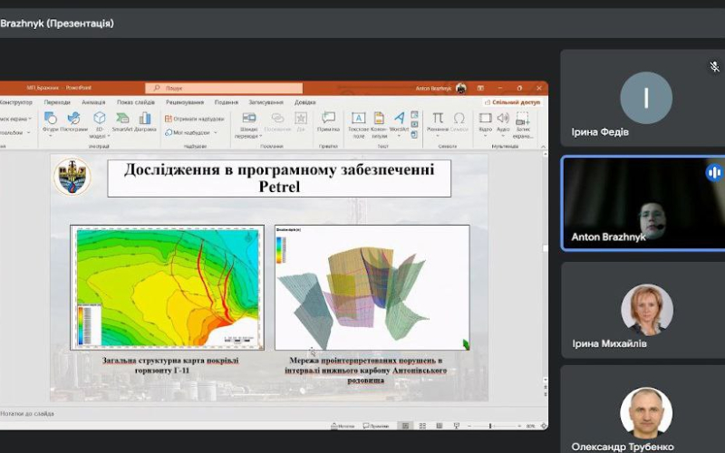Open Ірина Федів participant tile
725x453 pixels.
point(643,98)
